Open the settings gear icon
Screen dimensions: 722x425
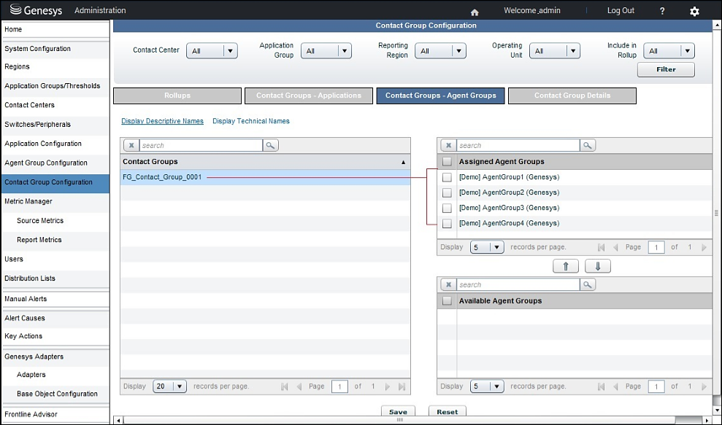(694, 12)
